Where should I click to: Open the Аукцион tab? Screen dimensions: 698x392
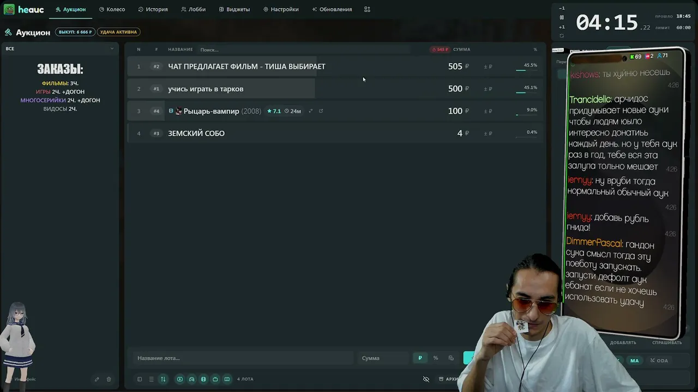point(70,9)
